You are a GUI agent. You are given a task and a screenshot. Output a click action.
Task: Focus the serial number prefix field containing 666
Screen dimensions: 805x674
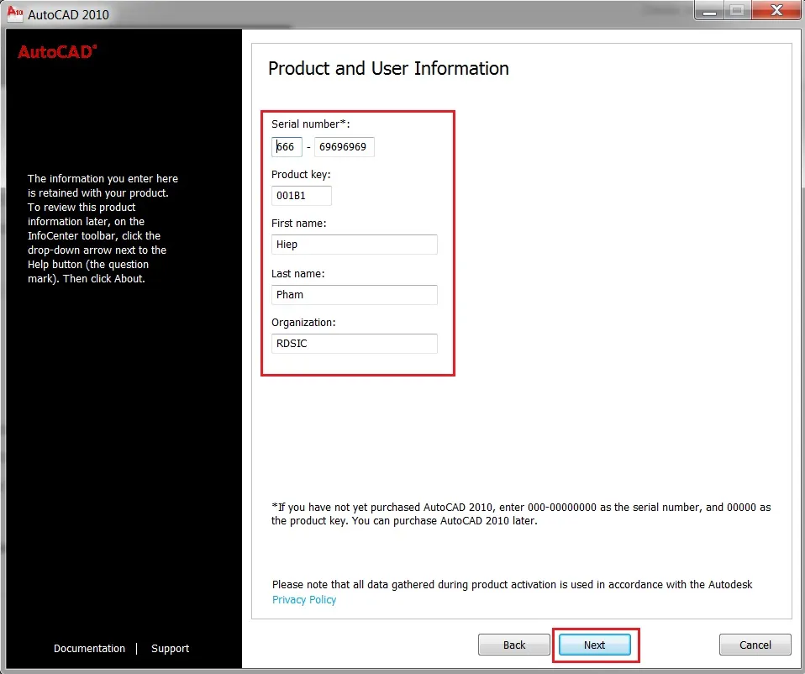point(287,147)
